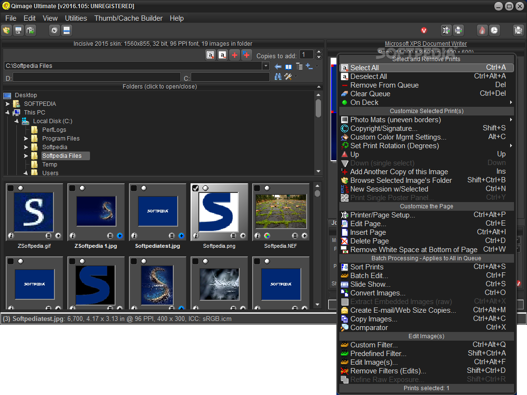Click list icon on Softpedia.png thumbnail
This screenshot has height=395, width=527.
click(233, 236)
